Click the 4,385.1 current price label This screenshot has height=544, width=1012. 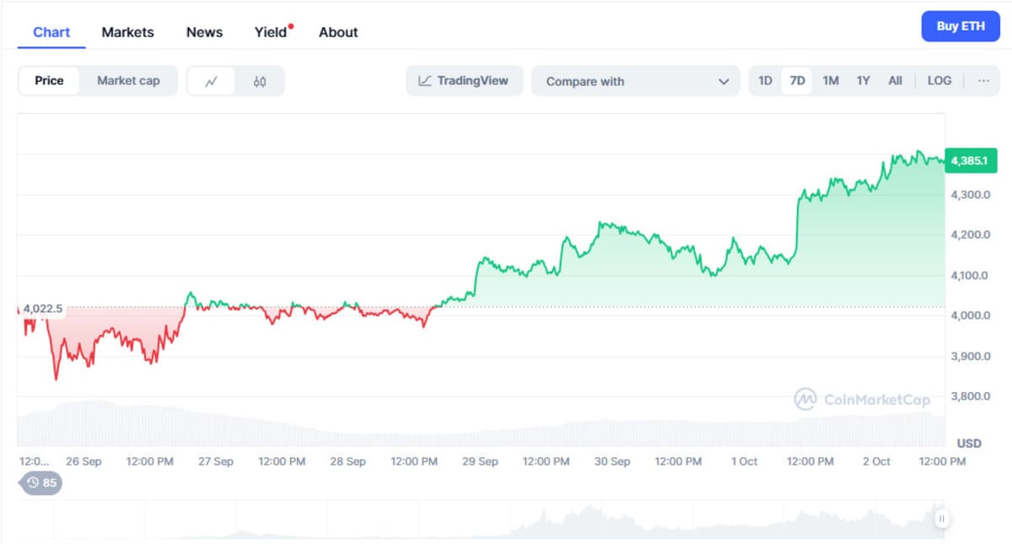coord(972,159)
